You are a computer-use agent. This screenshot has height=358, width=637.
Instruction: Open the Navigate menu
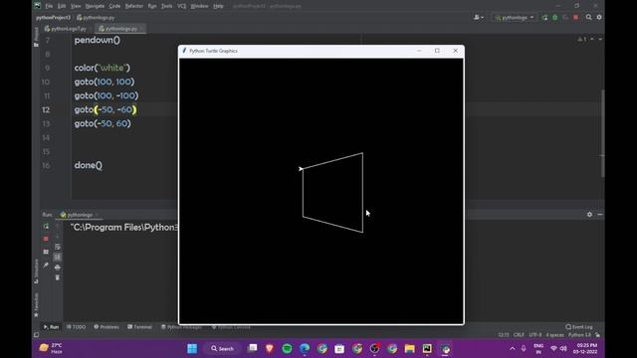[x=95, y=6]
